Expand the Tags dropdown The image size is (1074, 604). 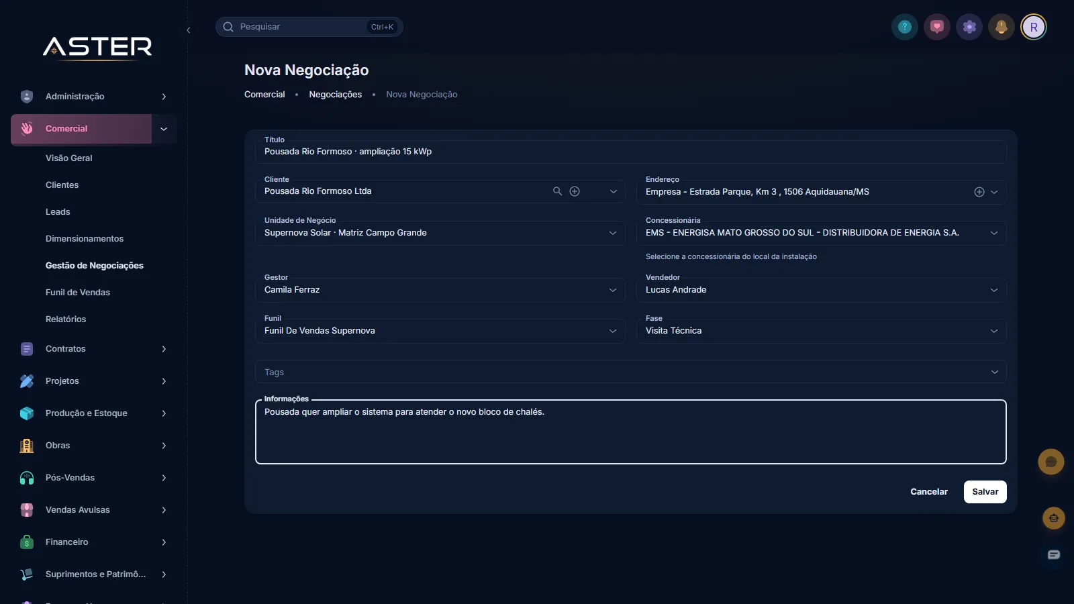coord(631,372)
